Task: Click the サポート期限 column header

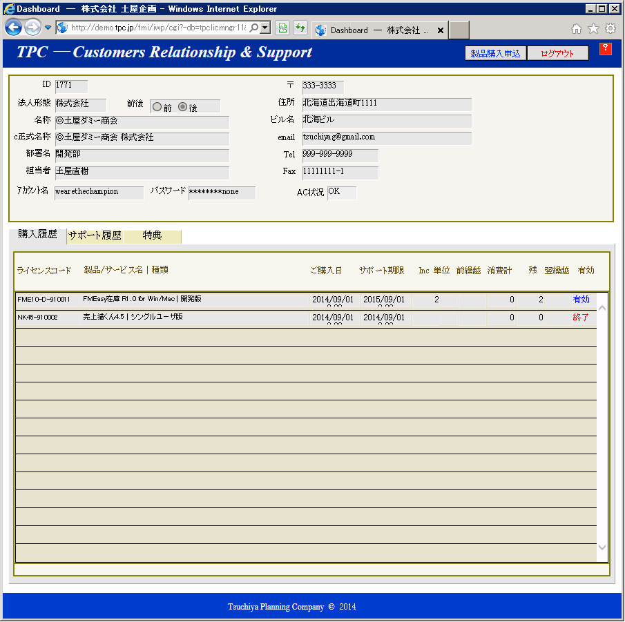Action: (x=381, y=271)
